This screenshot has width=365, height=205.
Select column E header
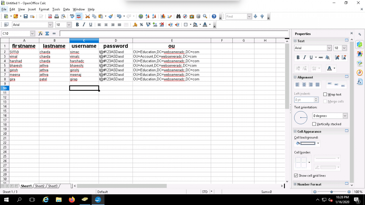(x=172, y=41)
